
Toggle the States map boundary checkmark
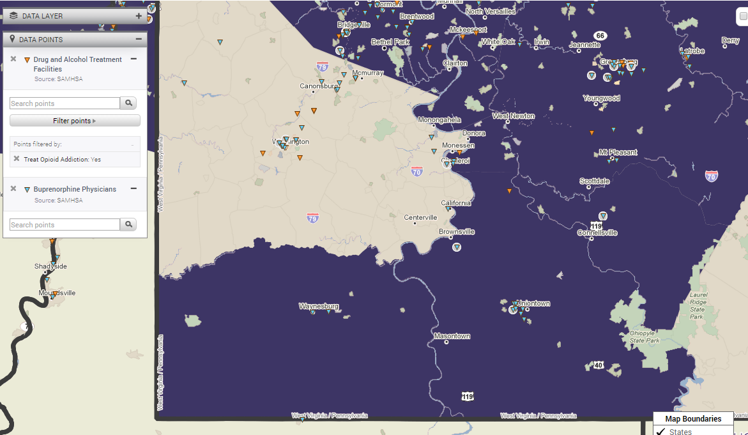pyautogui.click(x=660, y=431)
